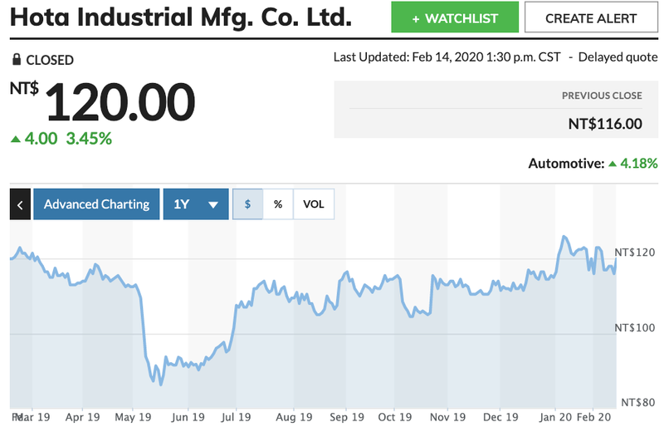Click the green arrow beside Automotive 4.18%
This screenshot has width=664, height=427.
click(x=613, y=164)
